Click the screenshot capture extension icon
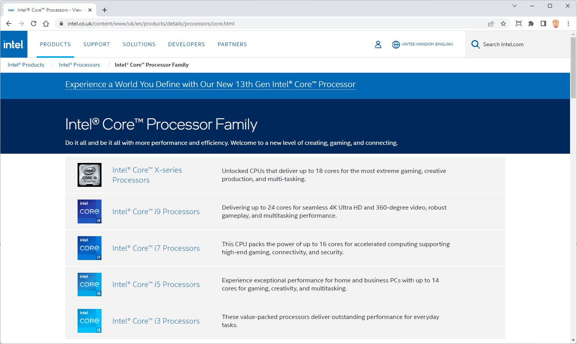The width and height of the screenshot is (577, 344). click(519, 23)
